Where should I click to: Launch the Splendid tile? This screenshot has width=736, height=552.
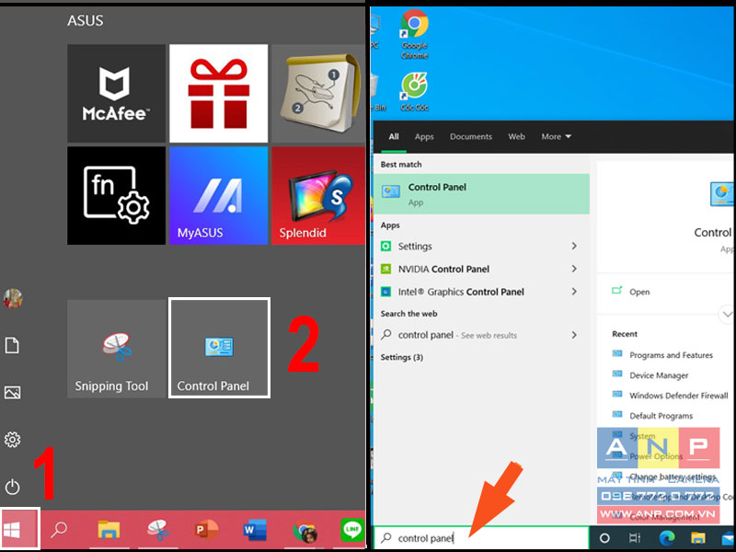(318, 196)
